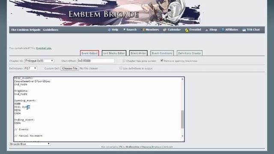The image size is (274, 154).
Task: Click the textarea scroll up arrow
Action: pos(182,79)
